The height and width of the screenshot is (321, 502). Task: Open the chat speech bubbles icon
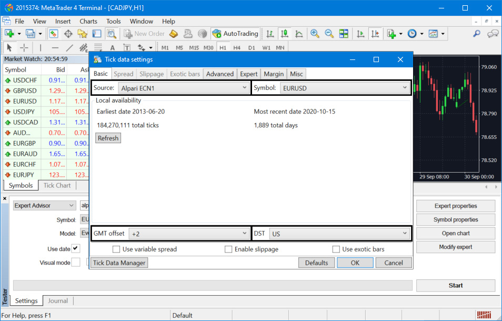click(x=493, y=34)
